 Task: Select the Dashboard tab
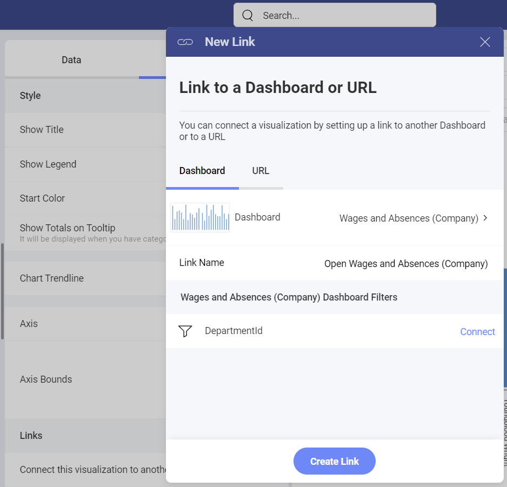(202, 171)
